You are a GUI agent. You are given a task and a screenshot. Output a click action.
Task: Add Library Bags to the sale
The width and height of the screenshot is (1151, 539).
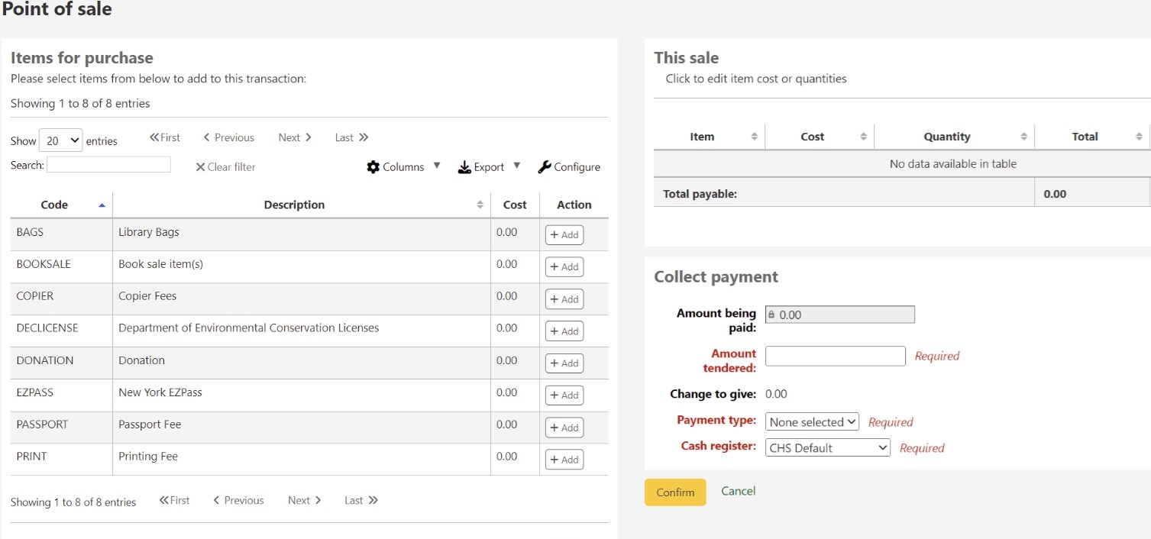click(564, 235)
